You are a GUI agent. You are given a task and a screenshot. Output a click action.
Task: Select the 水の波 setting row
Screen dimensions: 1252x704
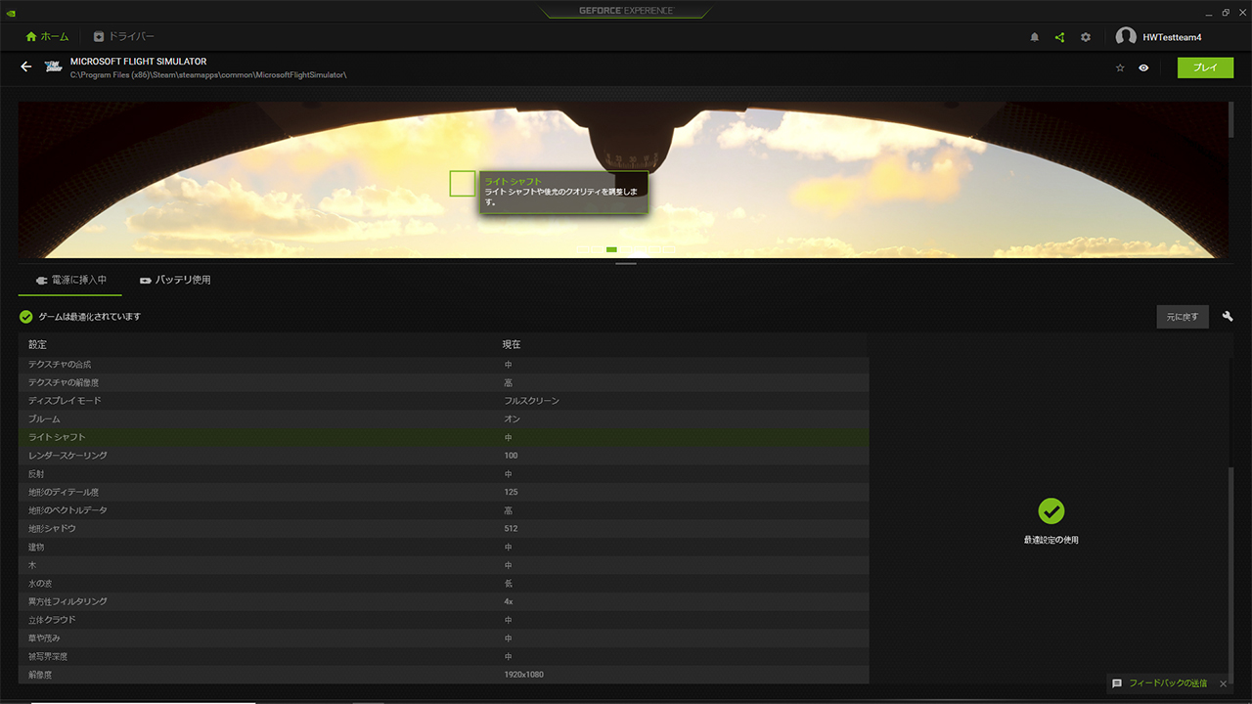(x=443, y=584)
